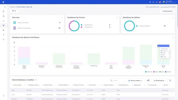This screenshot has height=100, width=178.
Task: Open the pie chart Reports sidebar icon
Action: [x=4, y=25]
